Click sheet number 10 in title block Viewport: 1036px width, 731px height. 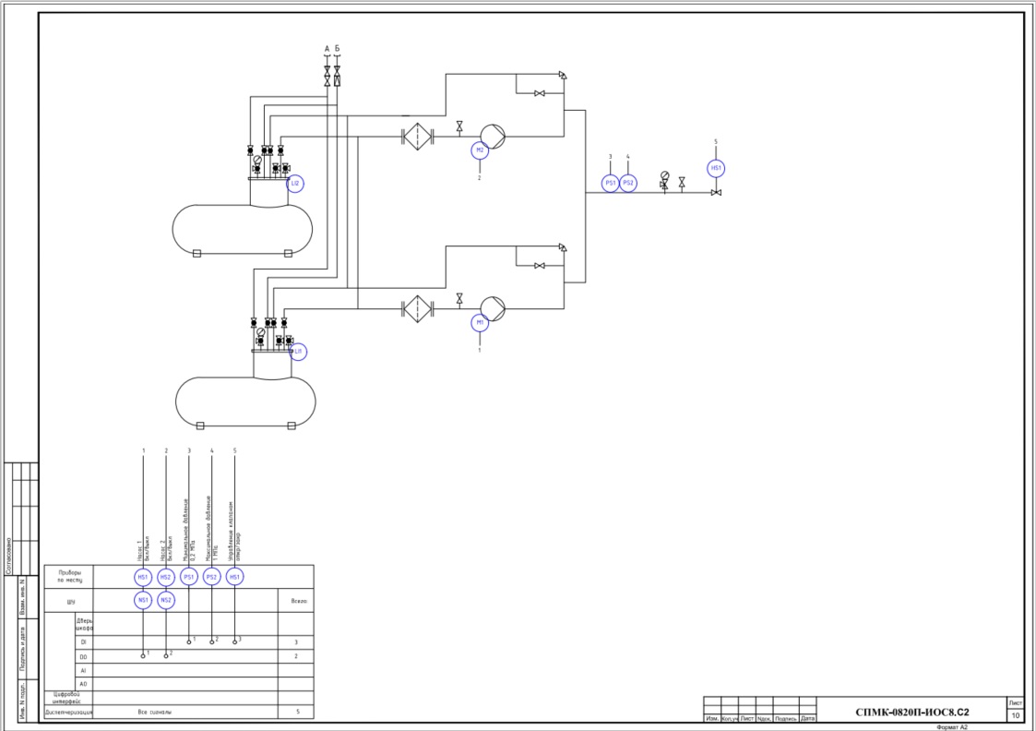click(1015, 716)
